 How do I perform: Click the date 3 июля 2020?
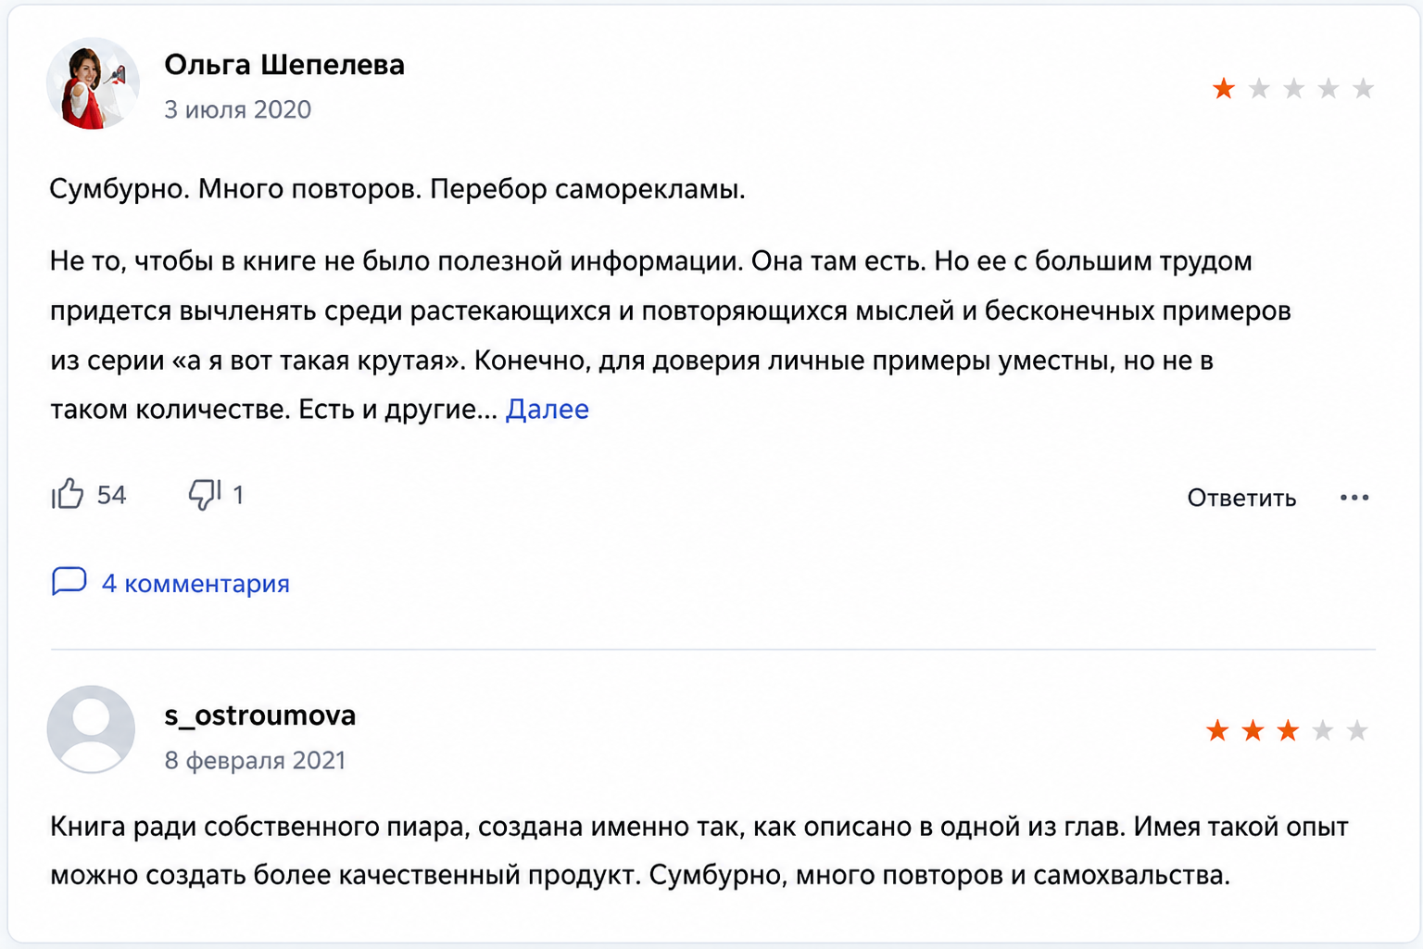click(238, 109)
